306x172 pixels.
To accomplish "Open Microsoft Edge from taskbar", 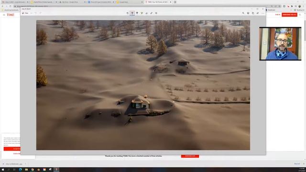I will (20, 170).
